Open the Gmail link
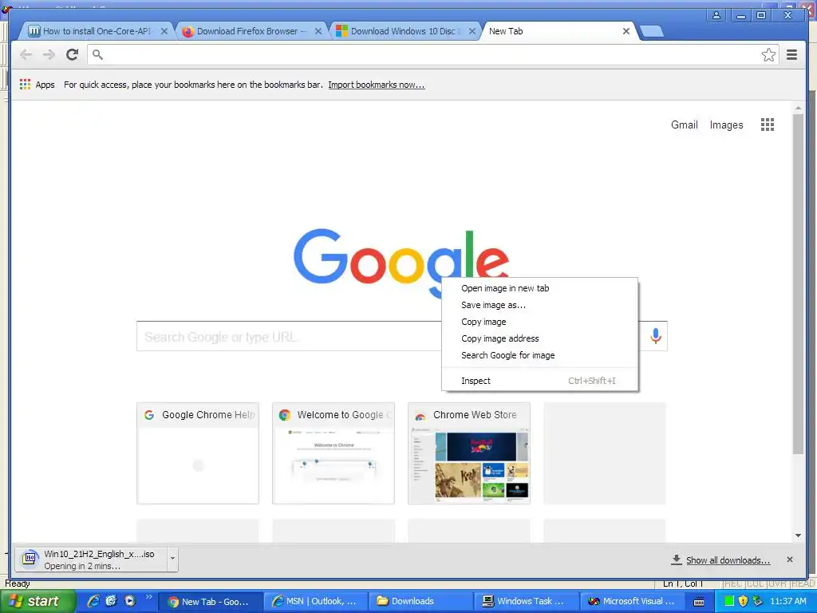The image size is (817, 613). (684, 125)
